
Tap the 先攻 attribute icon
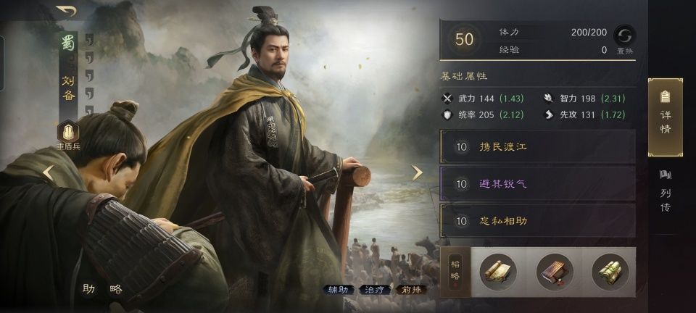click(x=549, y=114)
